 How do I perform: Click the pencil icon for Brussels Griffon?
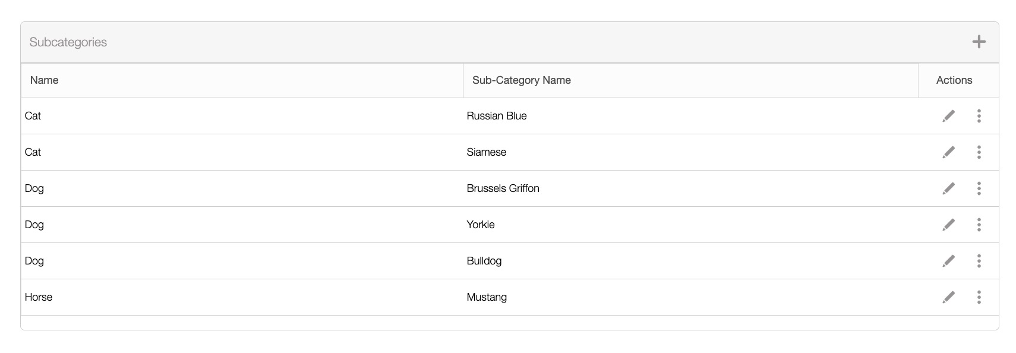click(949, 188)
